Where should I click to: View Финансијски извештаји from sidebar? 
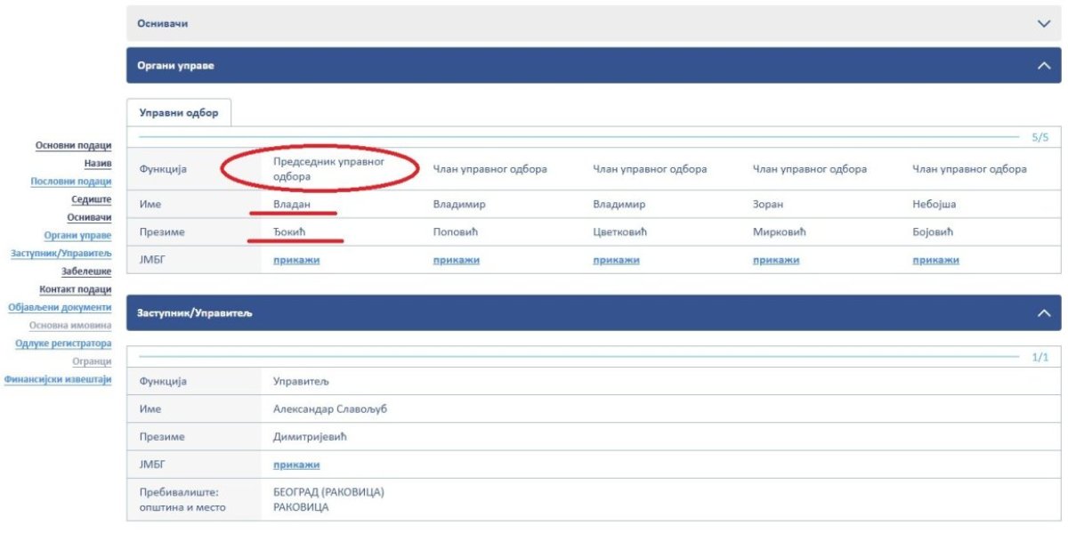(57, 379)
